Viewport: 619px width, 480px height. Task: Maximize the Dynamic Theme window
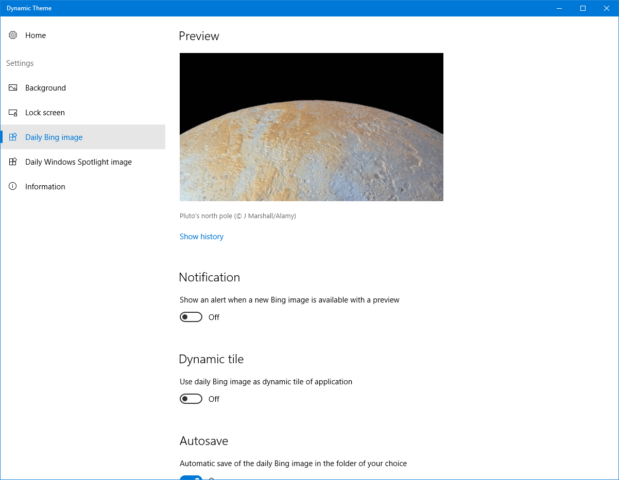[583, 8]
